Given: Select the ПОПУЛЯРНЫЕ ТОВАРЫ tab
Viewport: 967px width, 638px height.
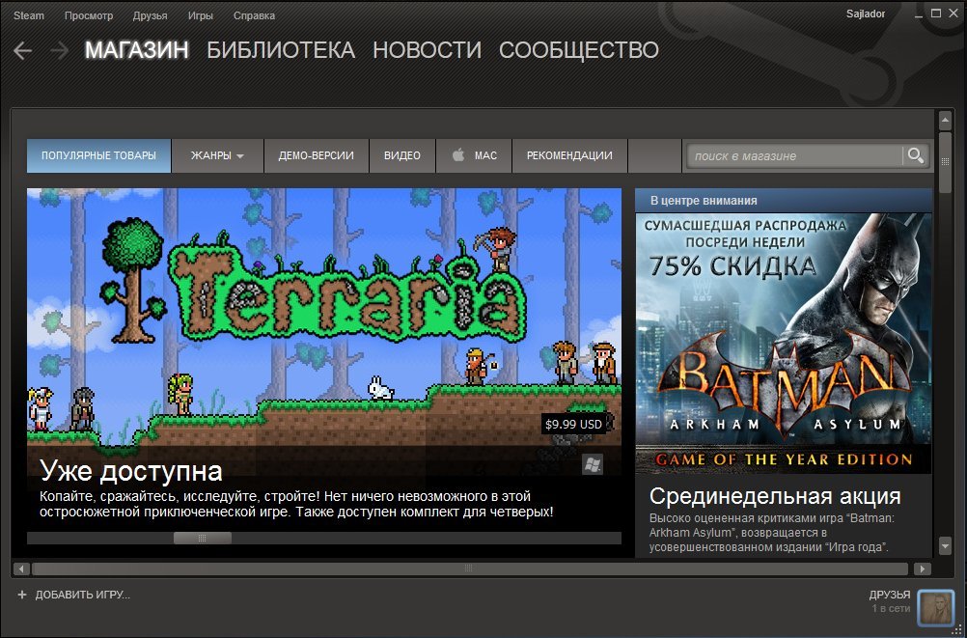Looking at the screenshot, I should [98, 155].
